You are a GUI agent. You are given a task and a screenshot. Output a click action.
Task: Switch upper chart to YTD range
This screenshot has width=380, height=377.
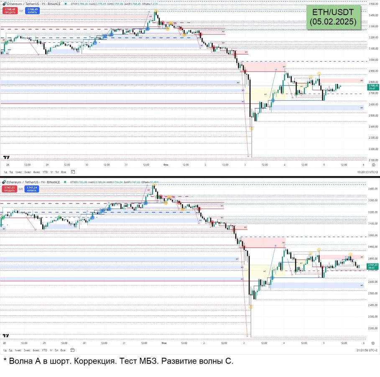(45, 172)
